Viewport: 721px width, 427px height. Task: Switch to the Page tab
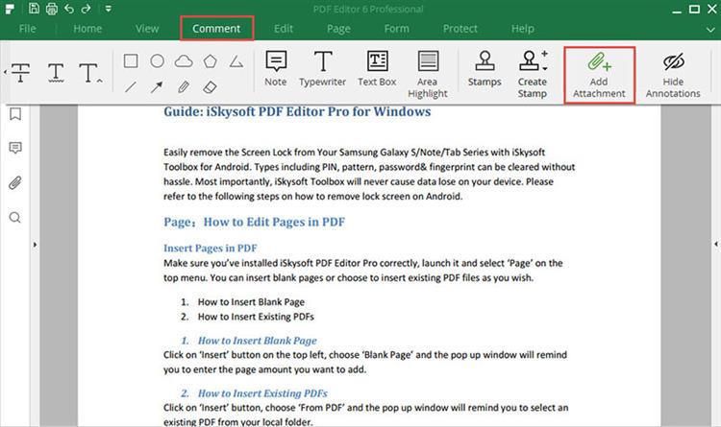tap(338, 29)
